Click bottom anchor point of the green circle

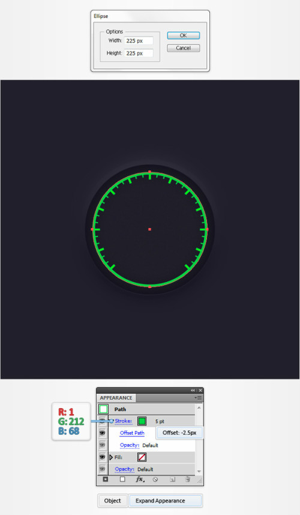coord(149,287)
